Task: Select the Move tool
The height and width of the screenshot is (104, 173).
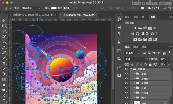Action: (4, 20)
